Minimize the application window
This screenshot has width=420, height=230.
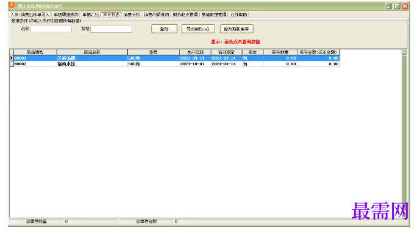[x=389, y=6]
